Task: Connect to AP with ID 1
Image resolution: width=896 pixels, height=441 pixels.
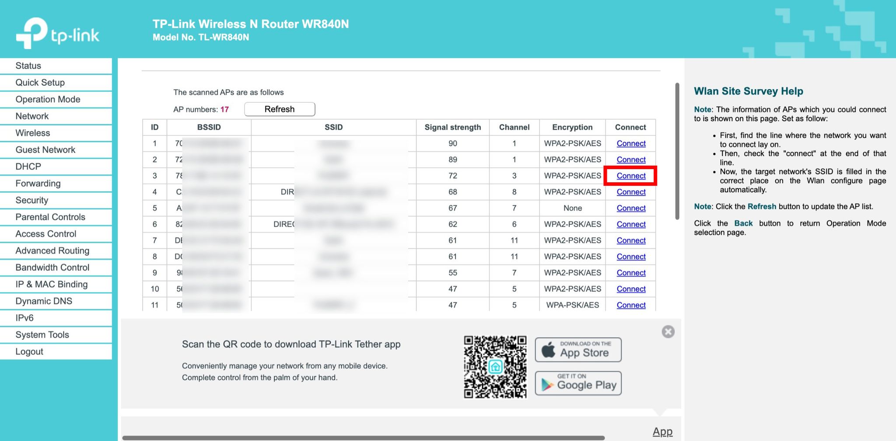Action: [631, 143]
